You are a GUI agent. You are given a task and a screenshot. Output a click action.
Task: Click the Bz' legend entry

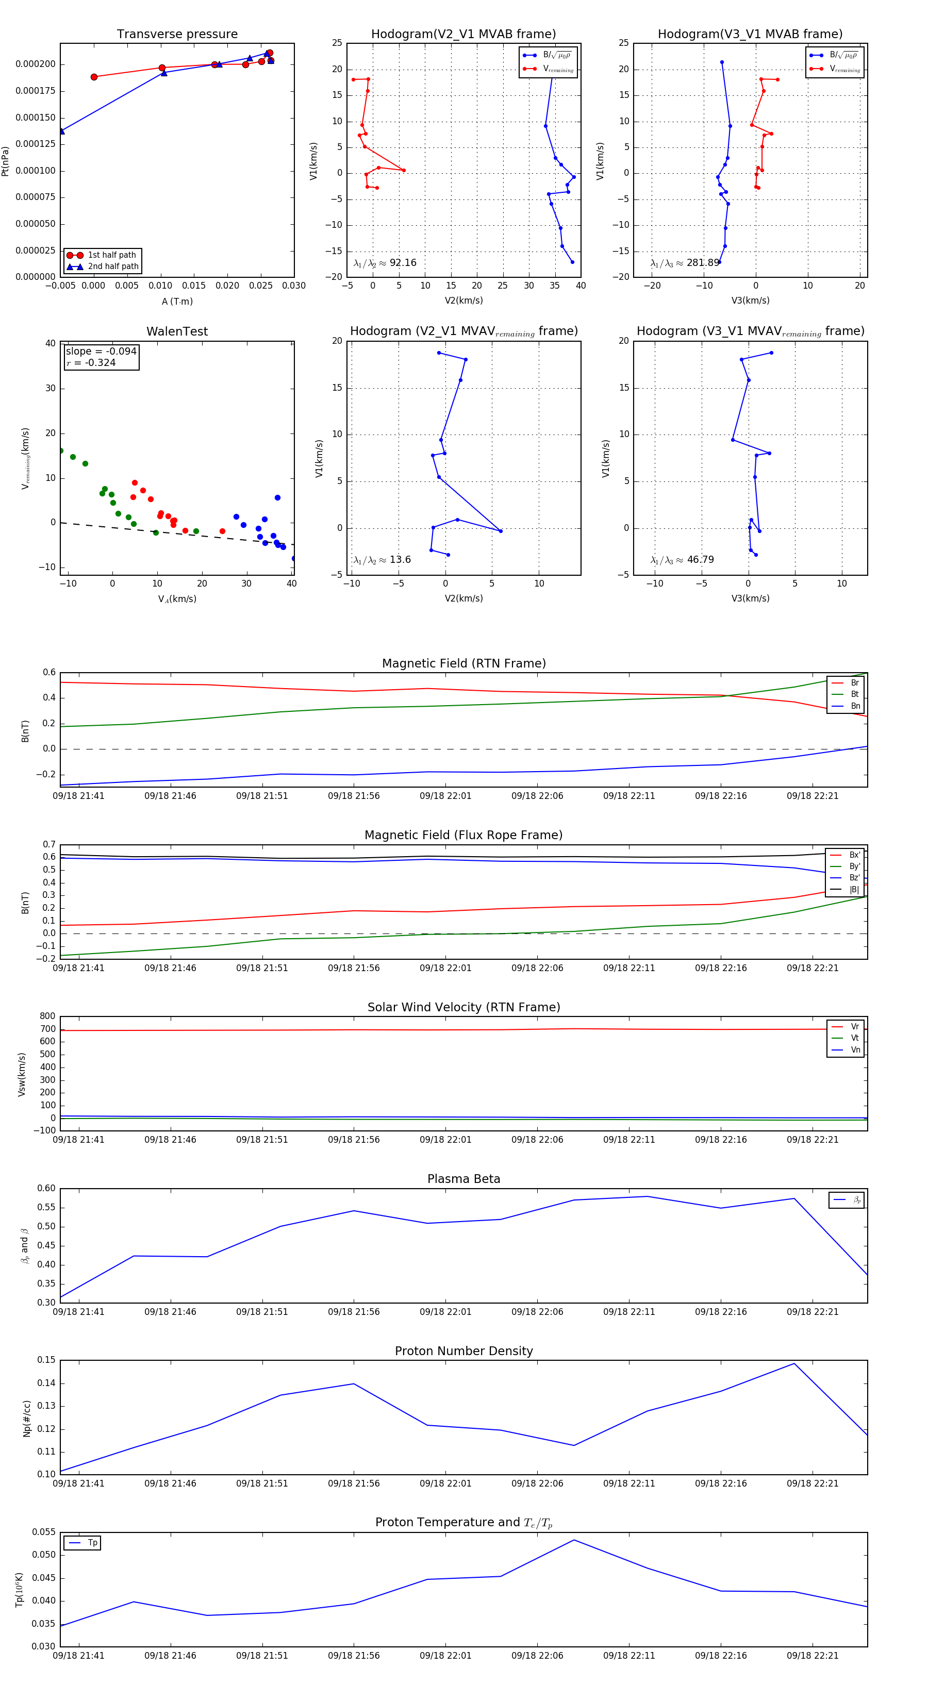pos(845,878)
